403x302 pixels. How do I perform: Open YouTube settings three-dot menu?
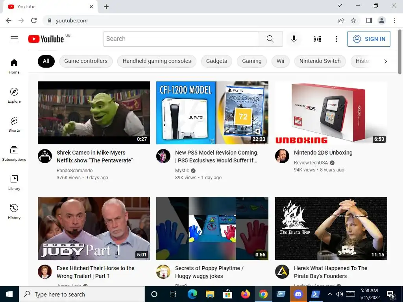pyautogui.click(x=336, y=39)
